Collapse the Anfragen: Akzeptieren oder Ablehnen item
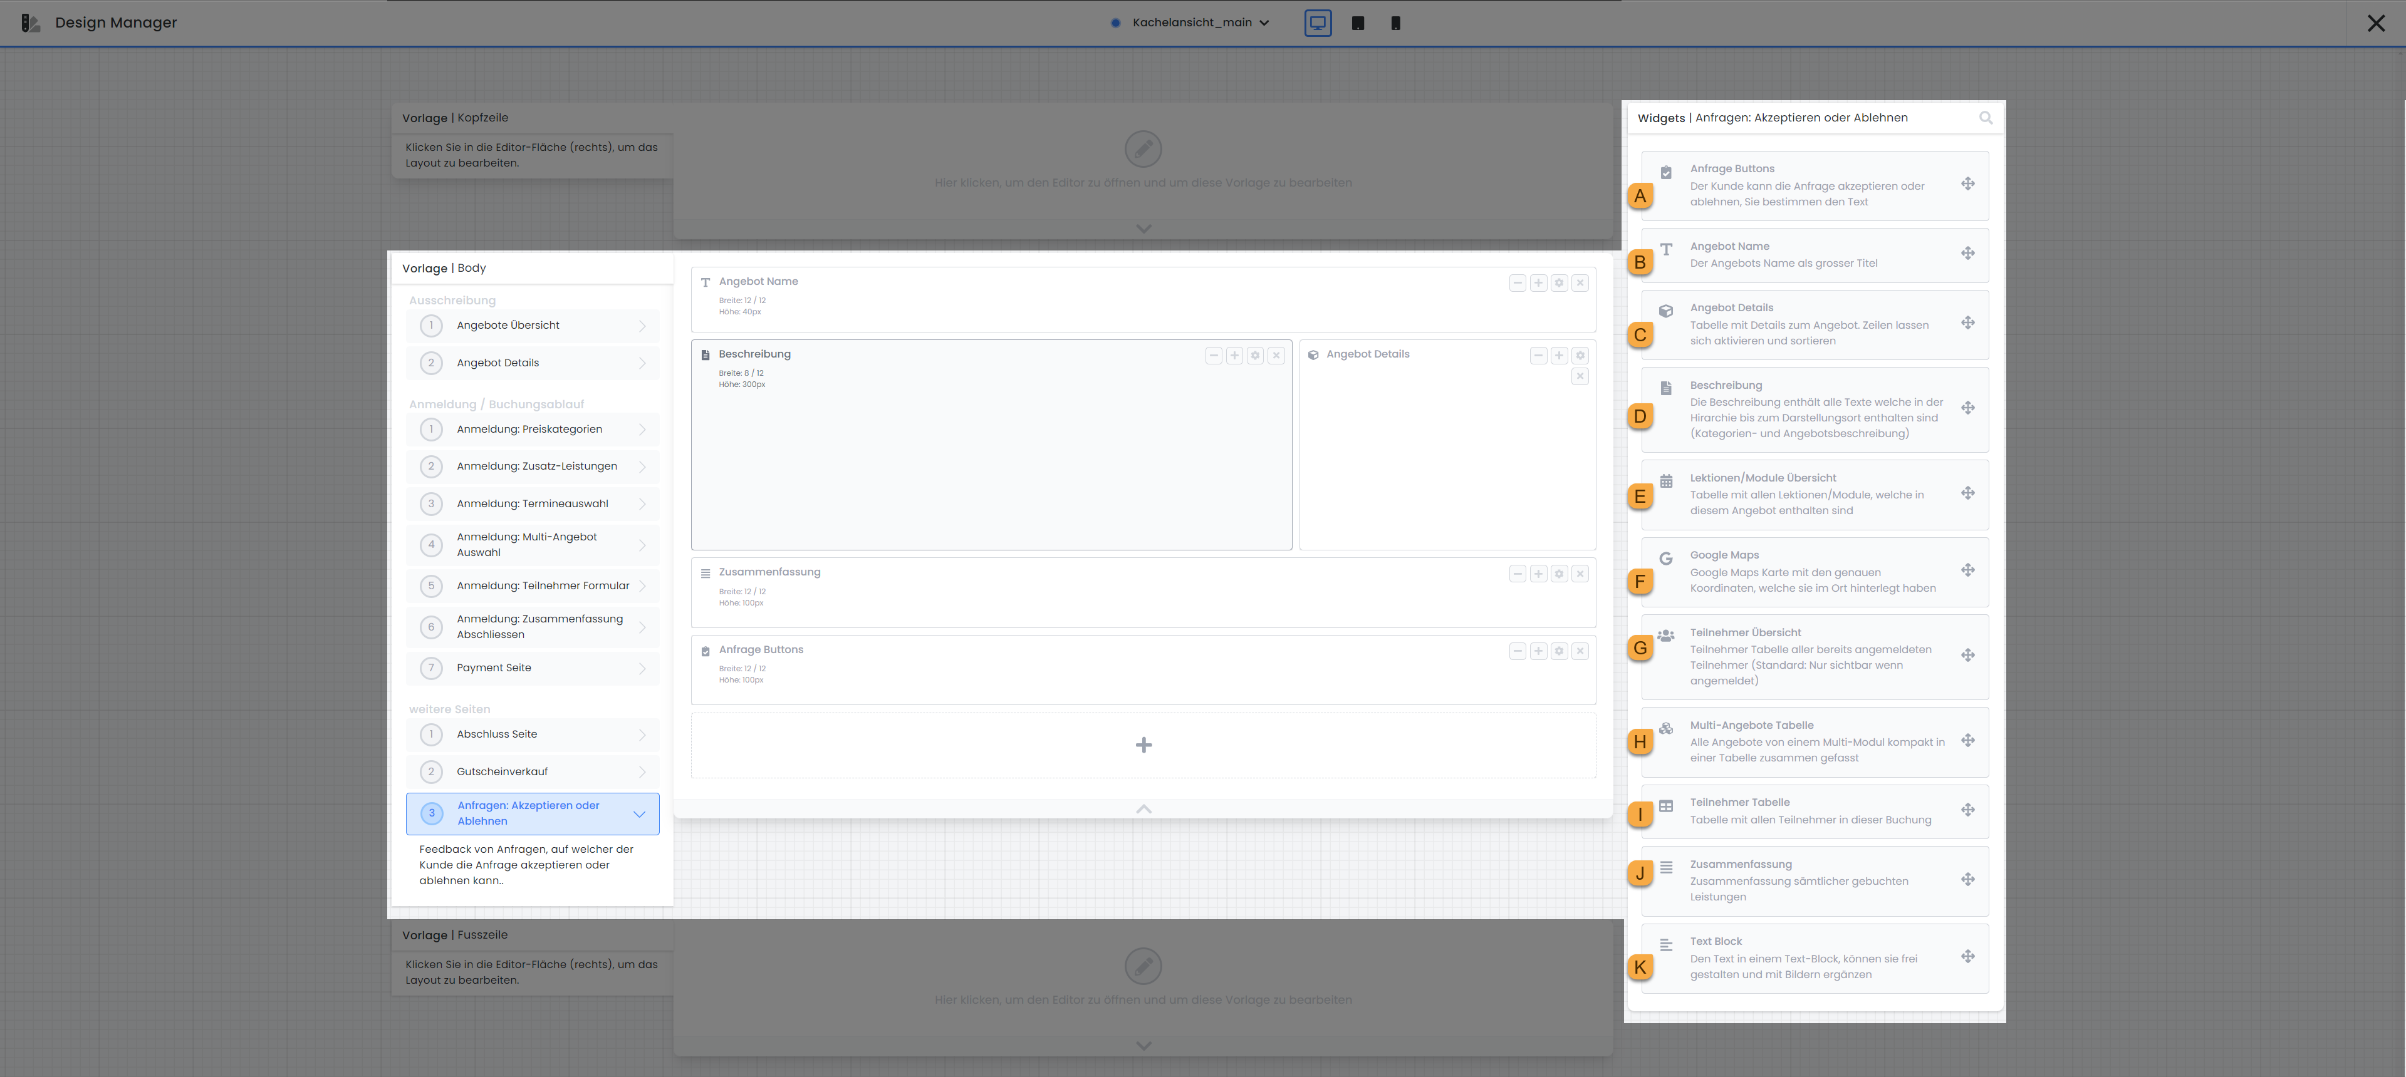Screen dimensions: 2406x1077 [639, 814]
